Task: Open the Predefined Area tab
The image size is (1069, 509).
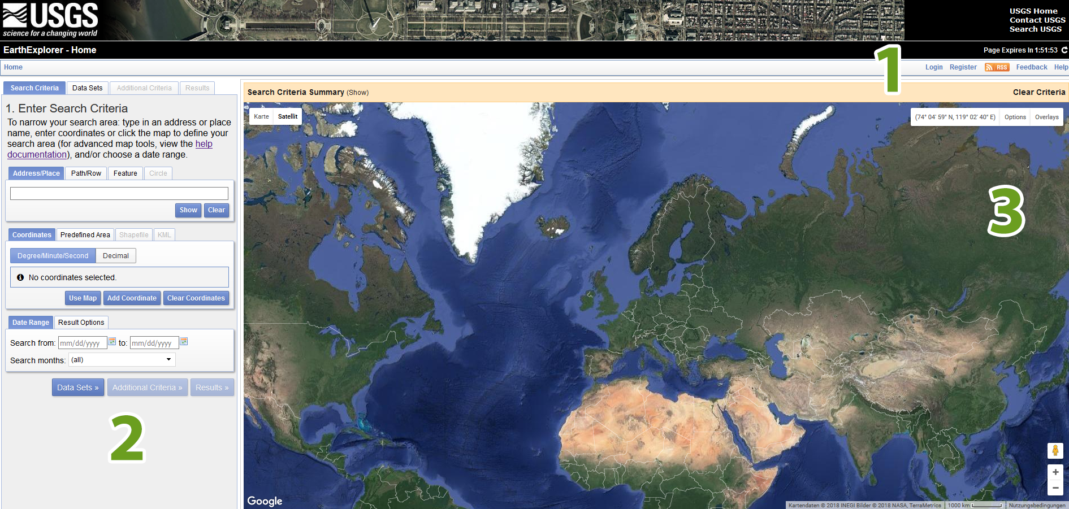Action: pos(85,235)
